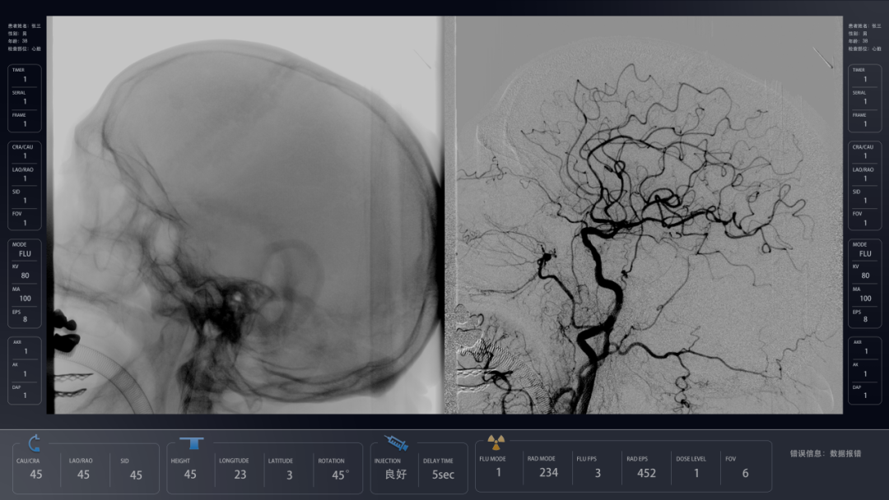Click patient info text above right side panel
Screen dimensions: 889x500
(x=864, y=37)
